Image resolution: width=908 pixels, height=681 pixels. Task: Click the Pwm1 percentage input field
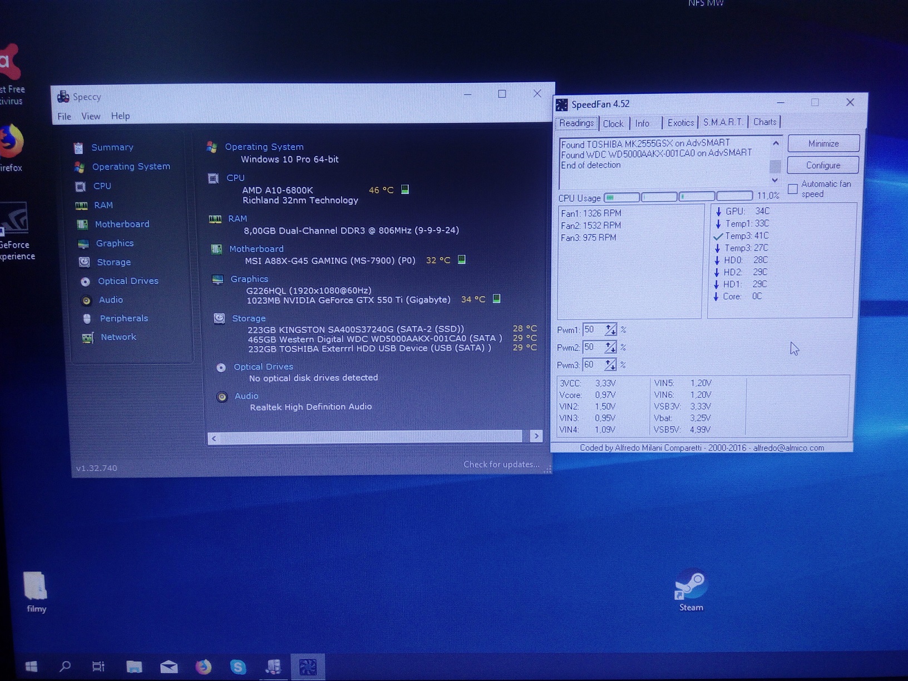pos(594,330)
